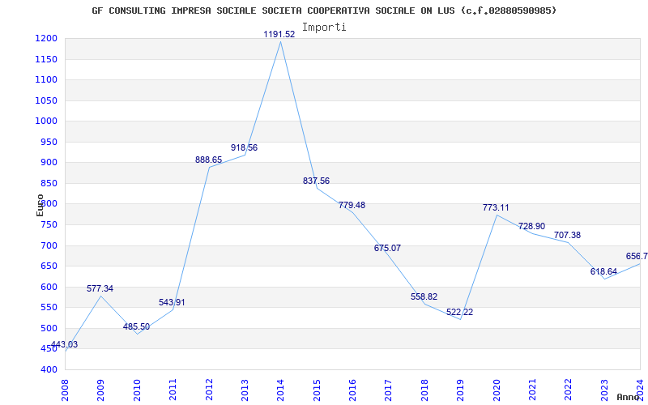Click the 'Euro' y-axis title
The width and height of the screenshot is (648, 405).
point(40,205)
